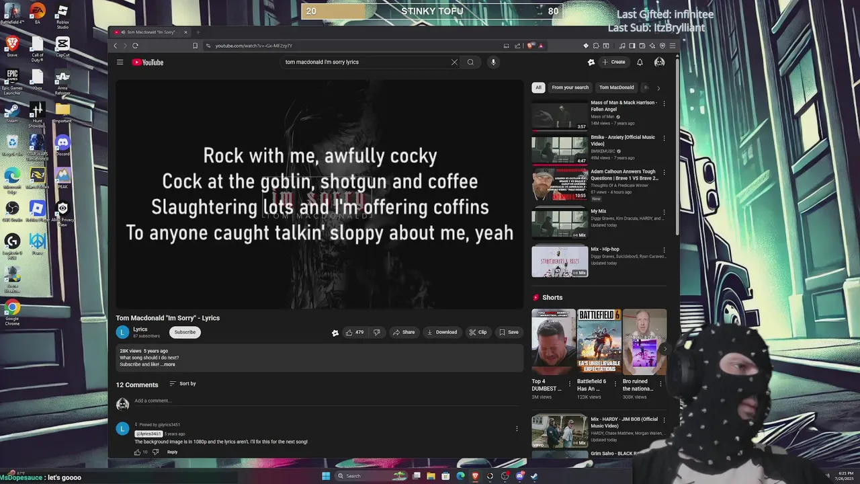
Task: Open Google Chrome desktop shortcut
Action: [11, 313]
